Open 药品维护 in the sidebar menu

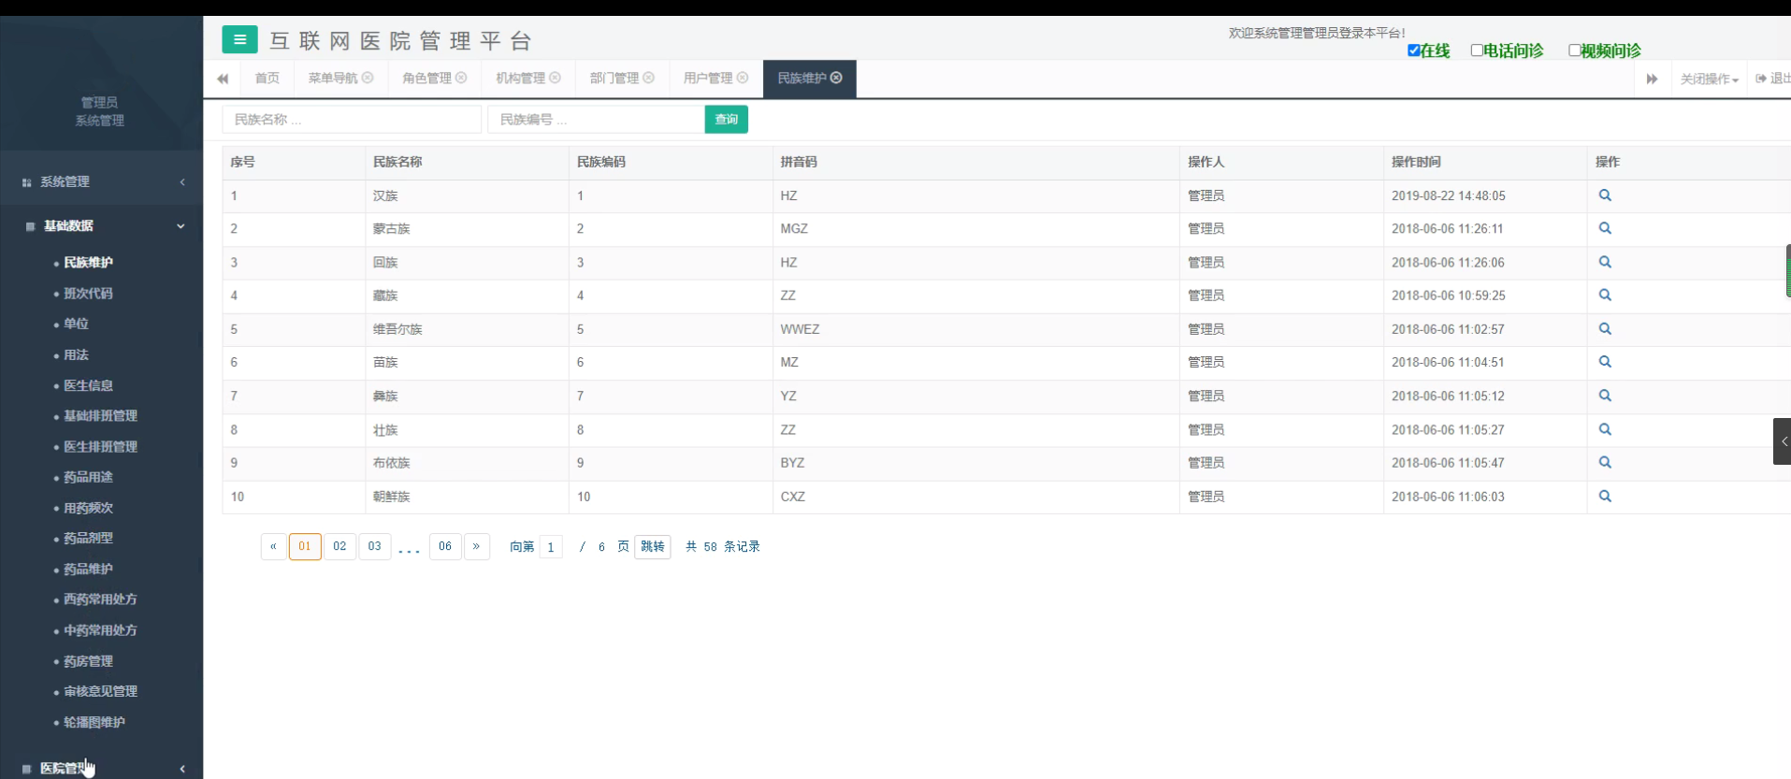pyautogui.click(x=88, y=569)
